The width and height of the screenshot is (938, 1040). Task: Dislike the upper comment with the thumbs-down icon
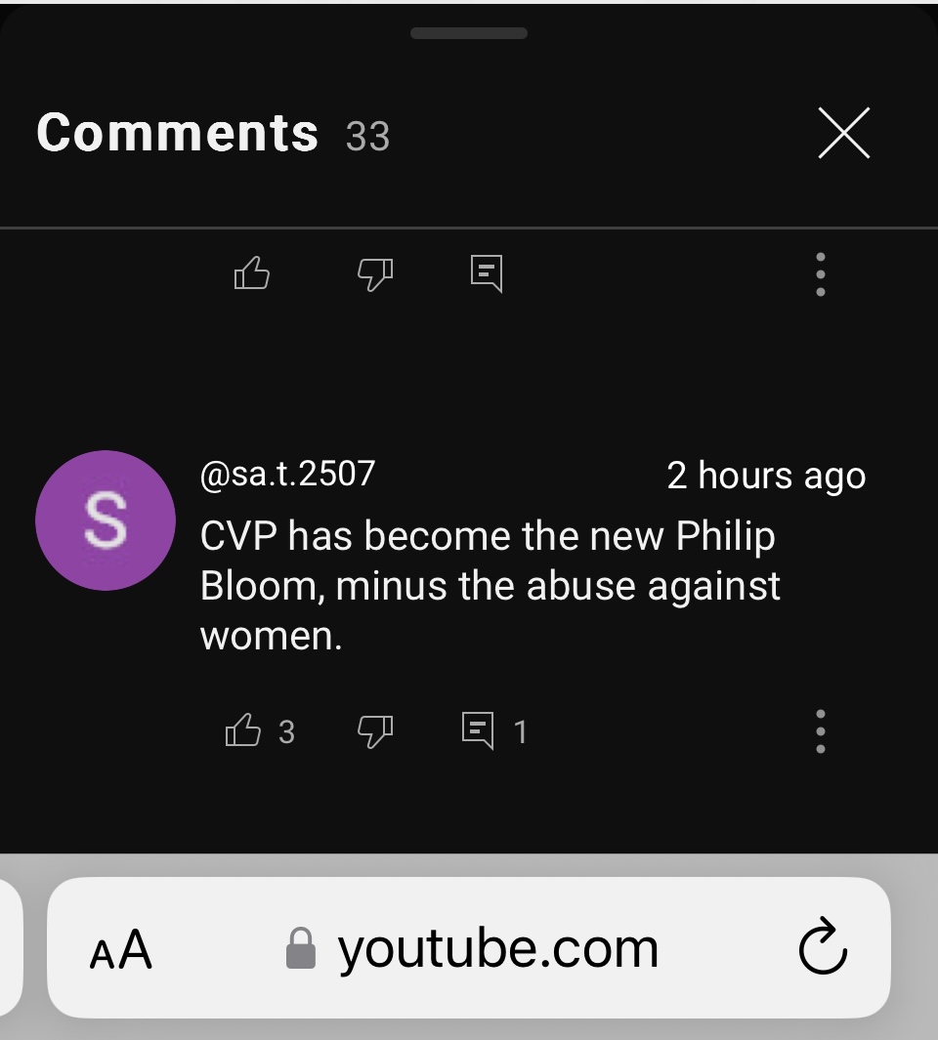(375, 274)
